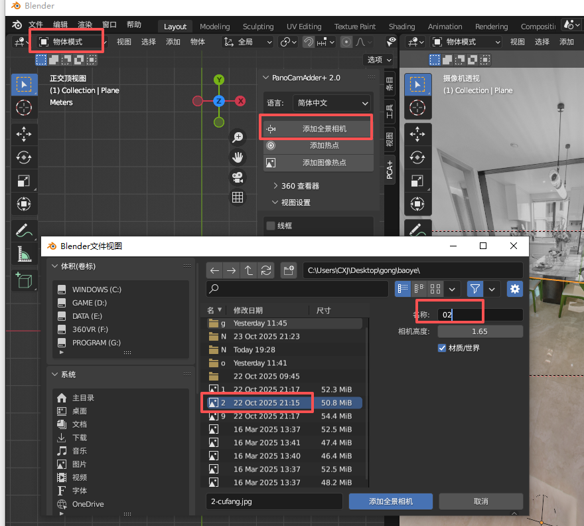This screenshot has height=526, width=584.
Task: Enable the 线框 option
Action: (x=270, y=225)
